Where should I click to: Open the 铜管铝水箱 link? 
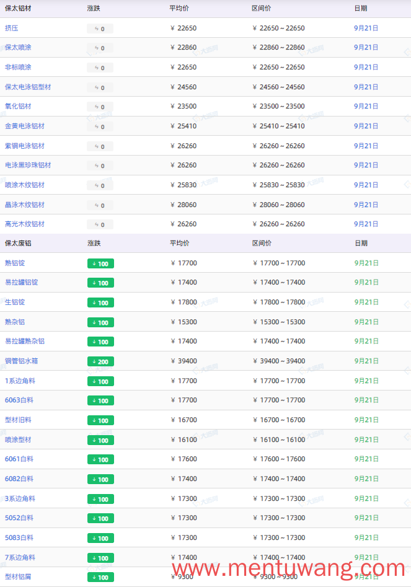[x=21, y=361]
